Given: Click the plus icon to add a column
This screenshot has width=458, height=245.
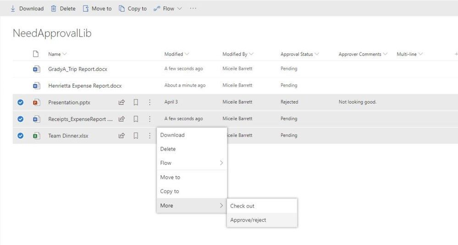Looking at the screenshot, I should (455, 54).
